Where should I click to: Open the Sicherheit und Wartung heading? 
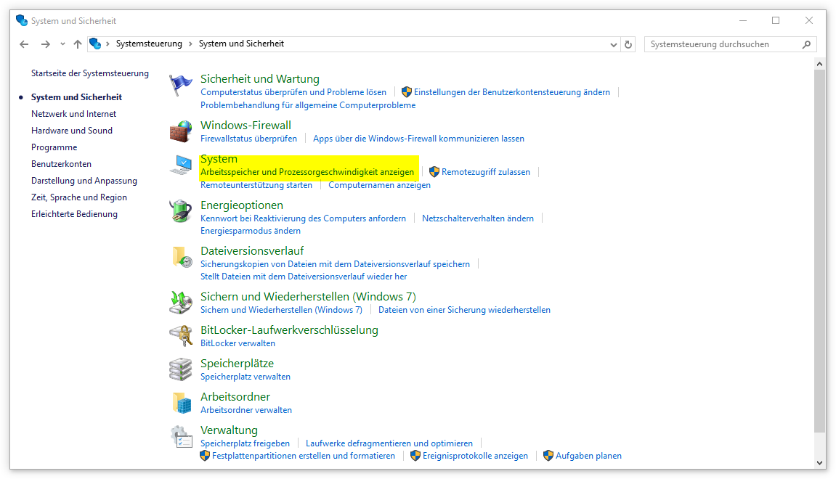click(x=259, y=79)
